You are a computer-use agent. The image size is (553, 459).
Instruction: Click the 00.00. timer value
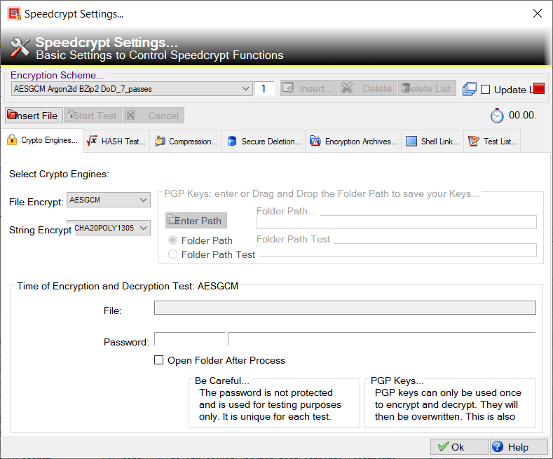522,116
